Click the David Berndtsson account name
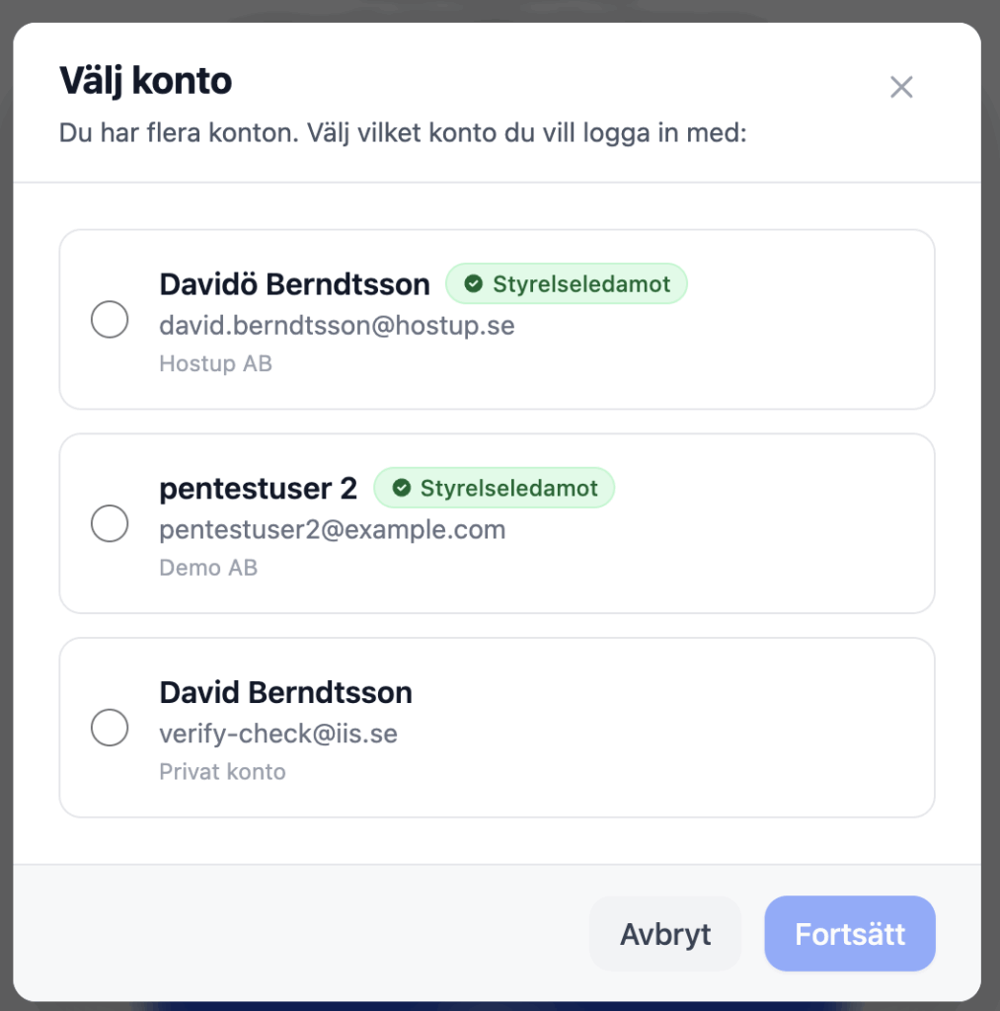 (285, 692)
